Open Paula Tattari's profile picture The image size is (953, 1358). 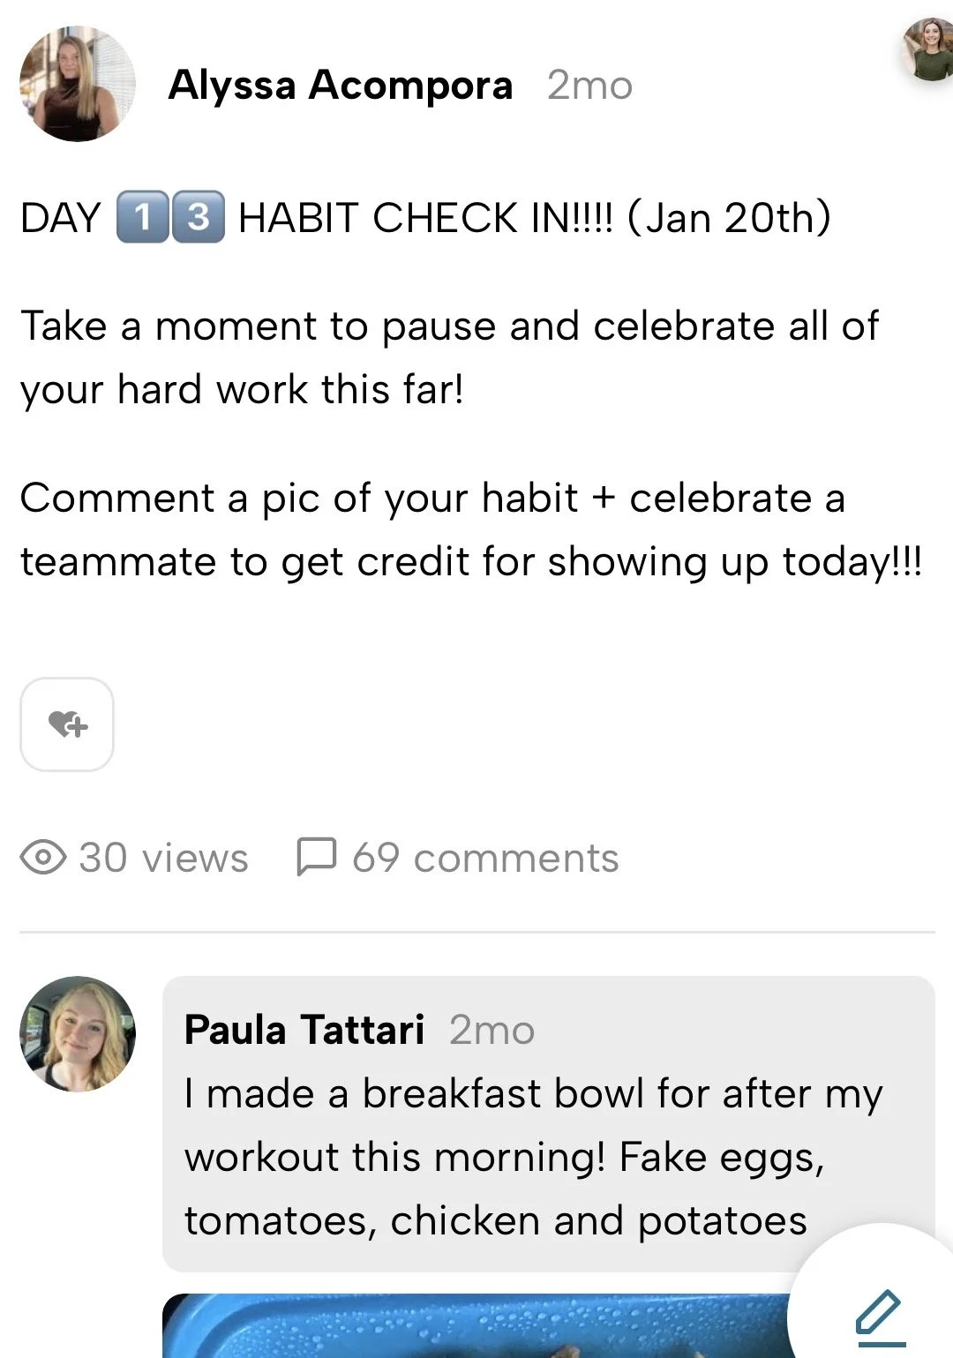pyautogui.click(x=78, y=1033)
